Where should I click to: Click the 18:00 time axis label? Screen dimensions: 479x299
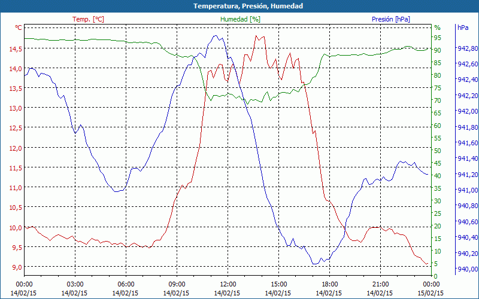pos(330,285)
